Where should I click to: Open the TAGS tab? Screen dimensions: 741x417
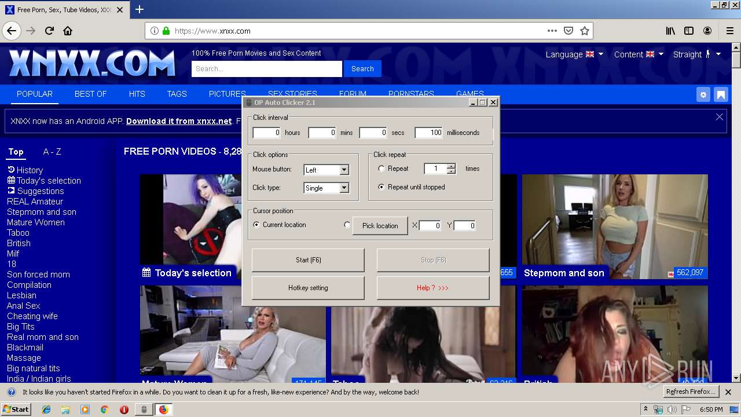click(177, 94)
